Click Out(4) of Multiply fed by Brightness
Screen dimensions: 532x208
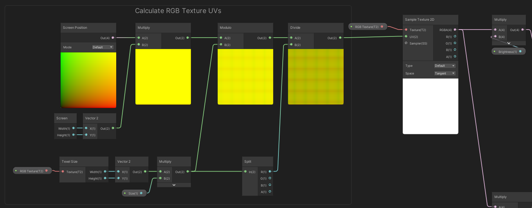522,30
